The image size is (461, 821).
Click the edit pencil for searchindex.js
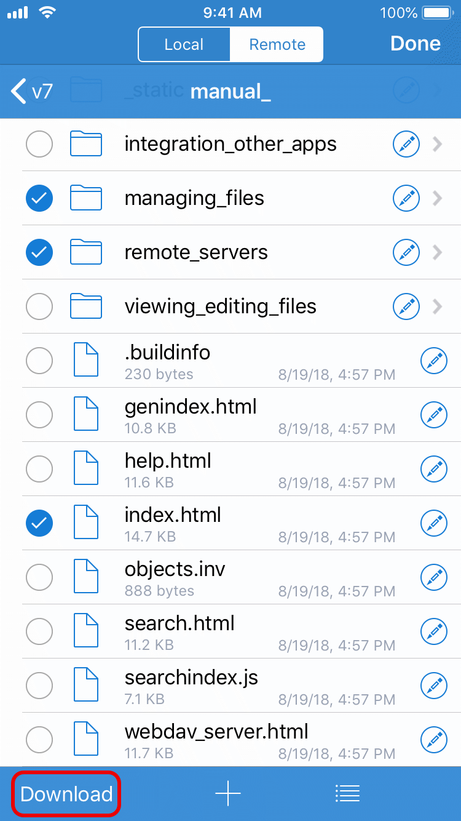(433, 686)
